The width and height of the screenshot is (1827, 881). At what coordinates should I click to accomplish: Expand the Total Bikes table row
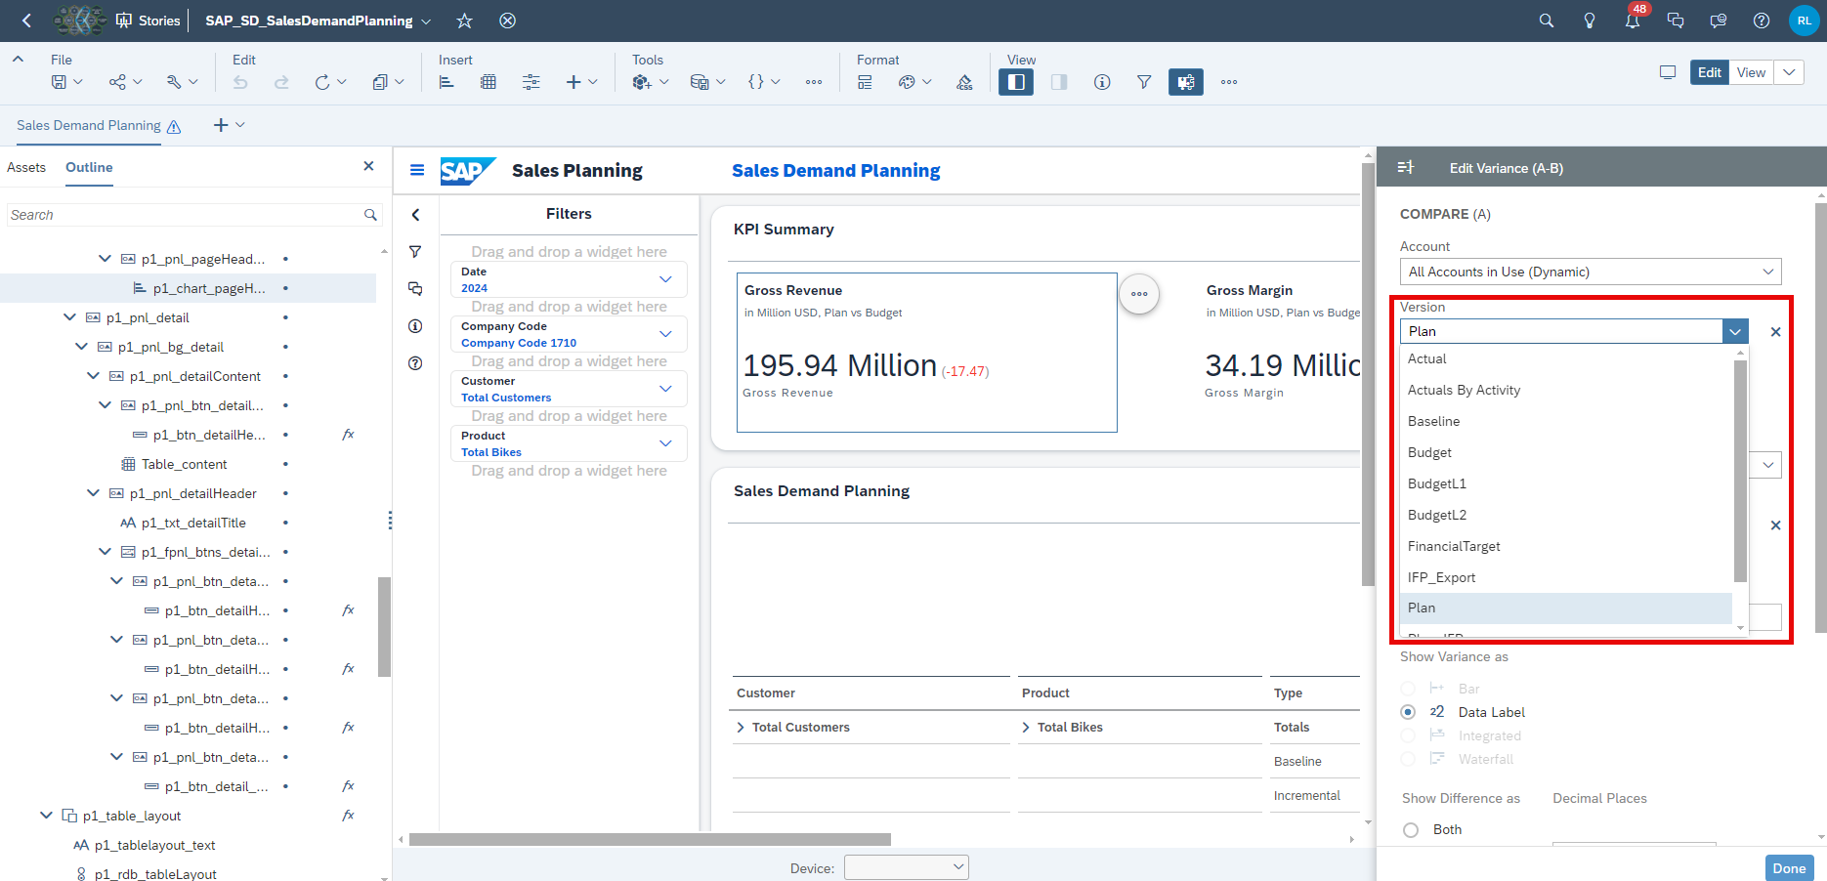tap(1026, 728)
